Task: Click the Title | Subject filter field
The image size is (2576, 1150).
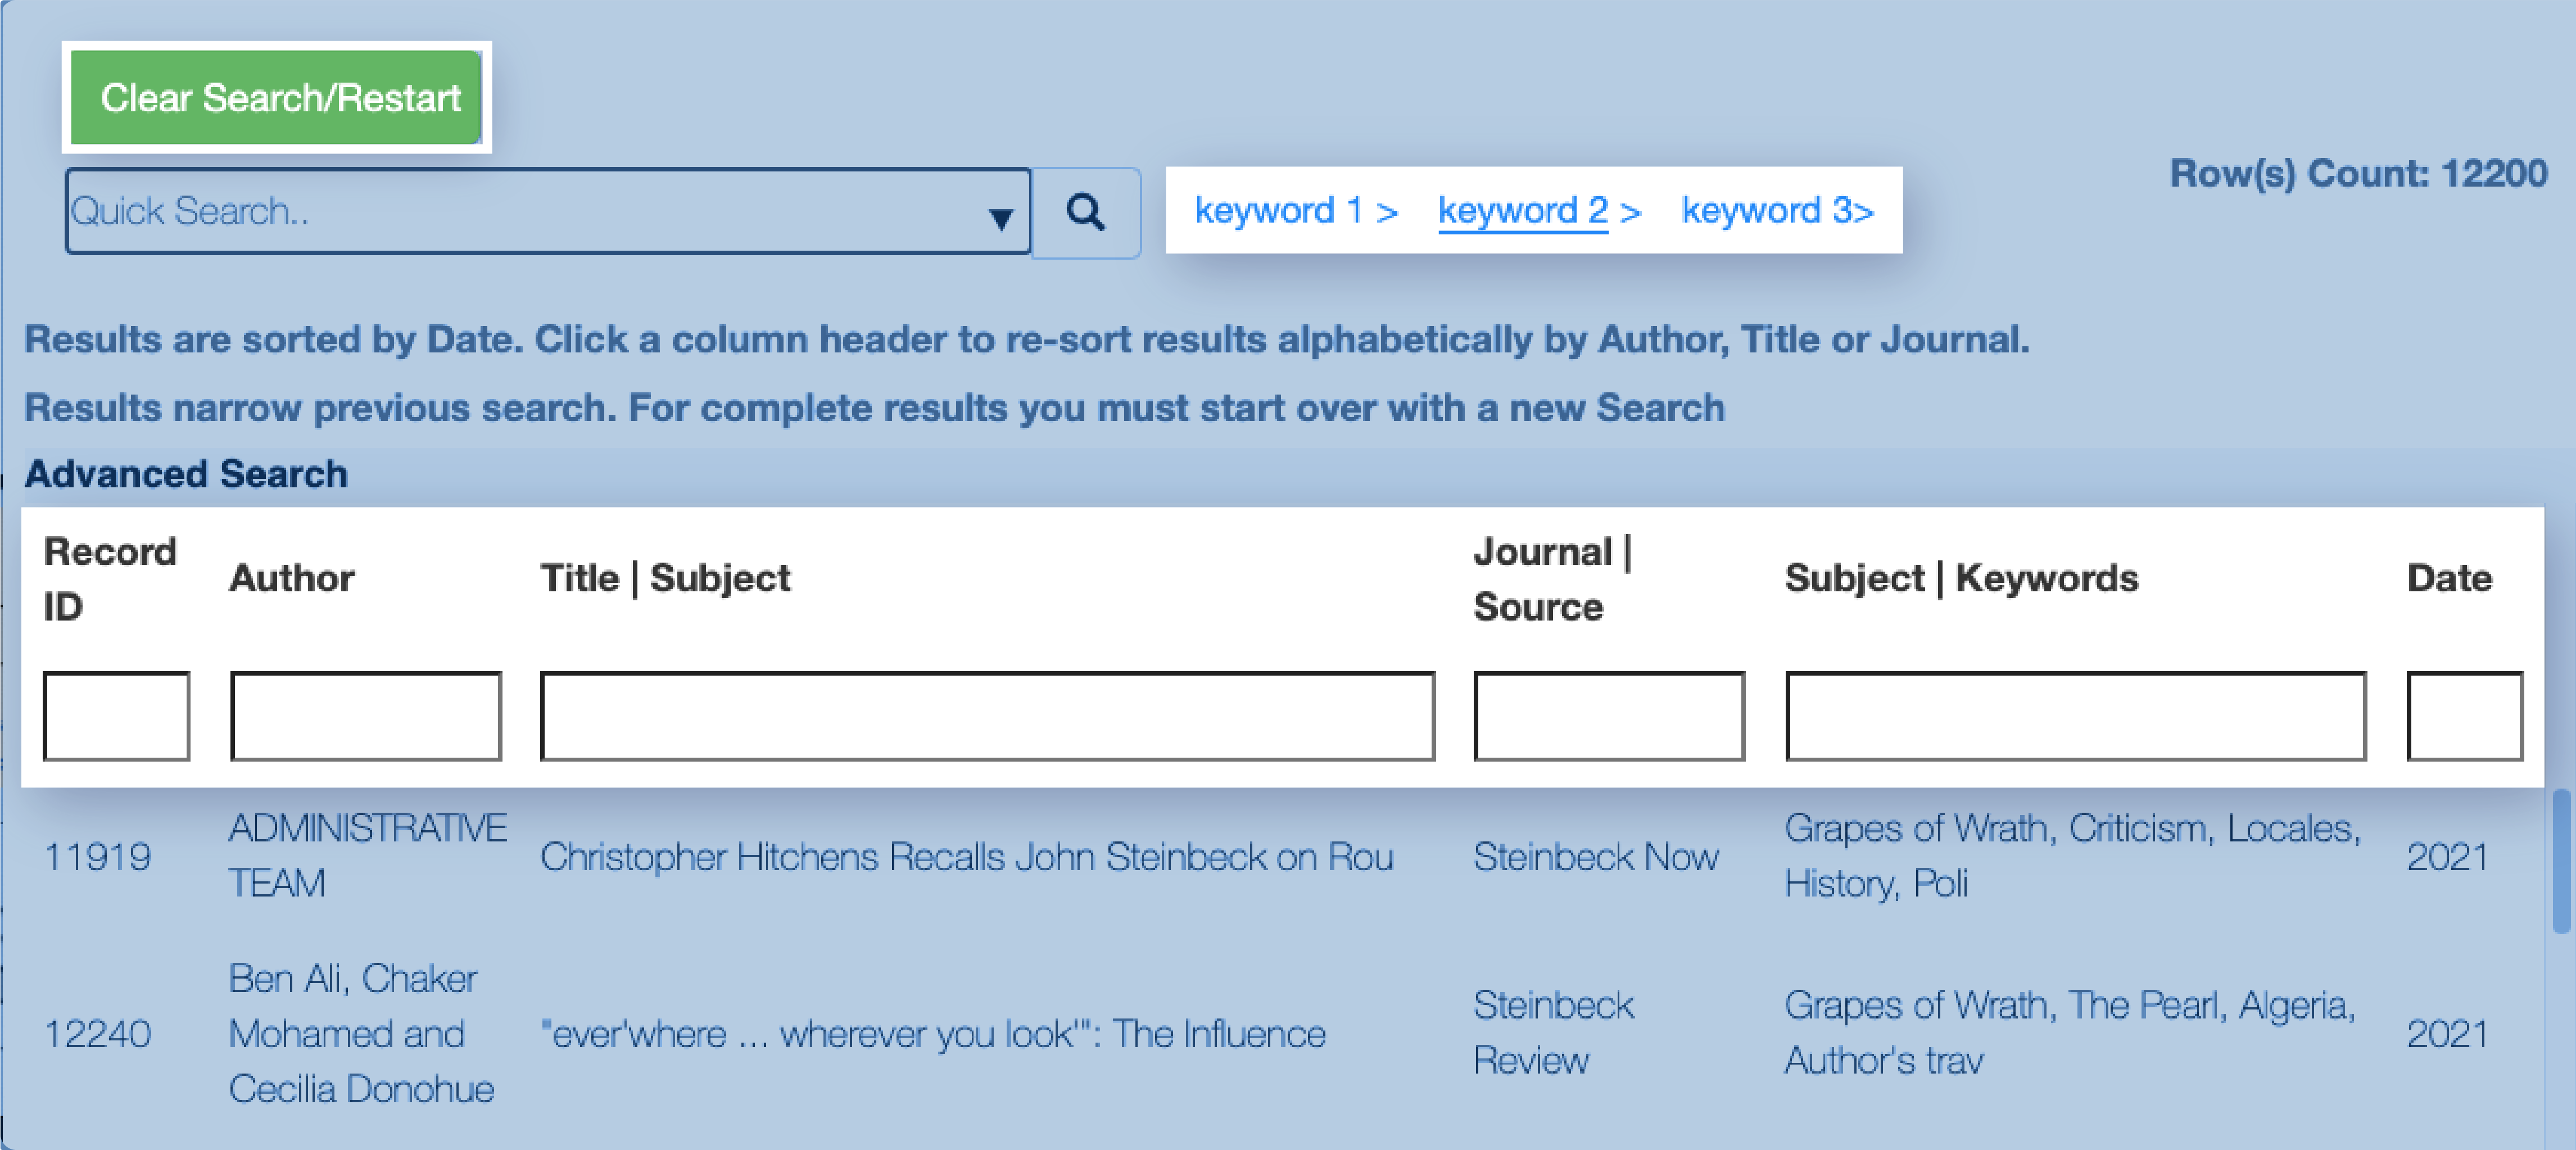Action: pyautogui.click(x=988, y=716)
